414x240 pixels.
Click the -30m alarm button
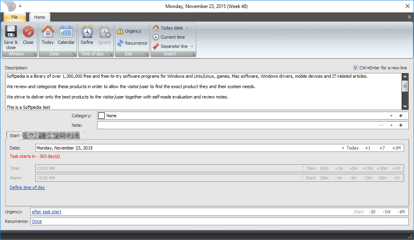382,178
